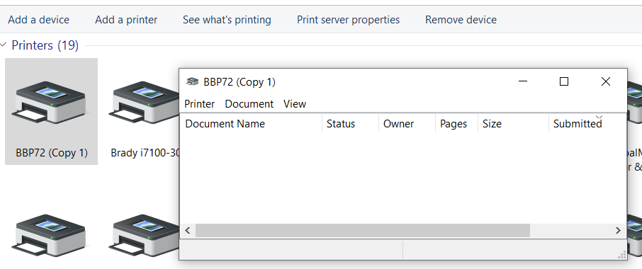Open the Document menu

[x=249, y=104]
